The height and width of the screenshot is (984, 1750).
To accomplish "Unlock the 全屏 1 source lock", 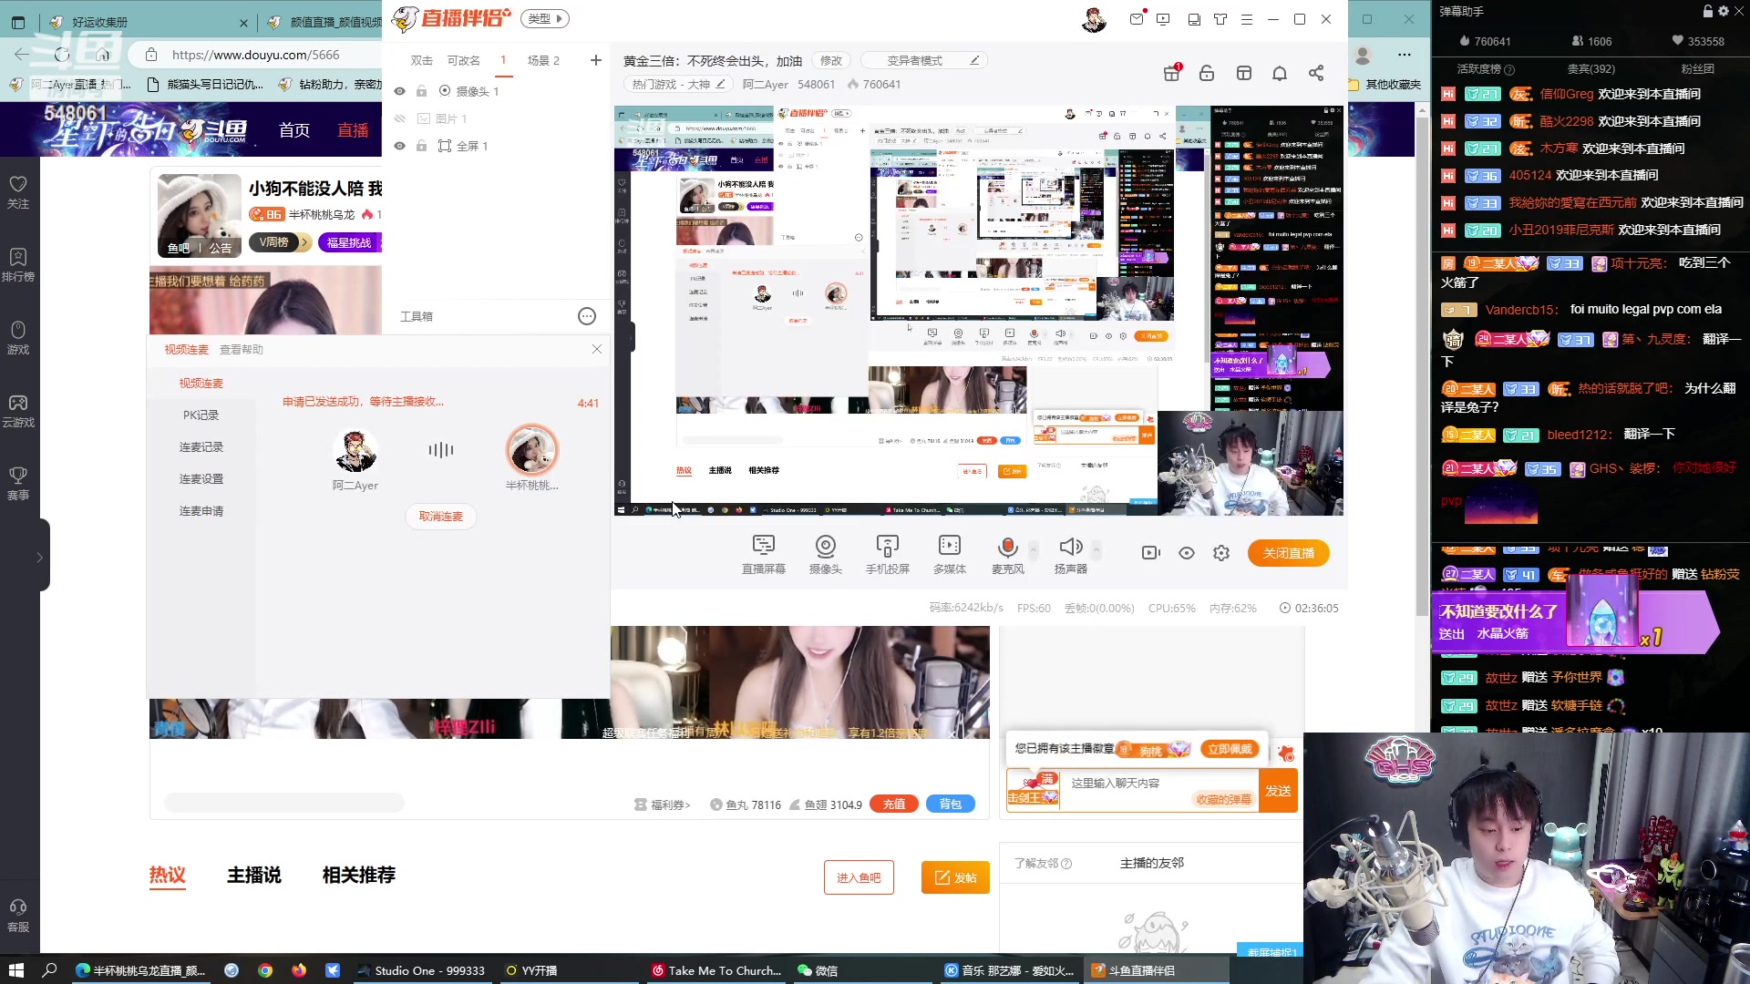I will pos(421,146).
